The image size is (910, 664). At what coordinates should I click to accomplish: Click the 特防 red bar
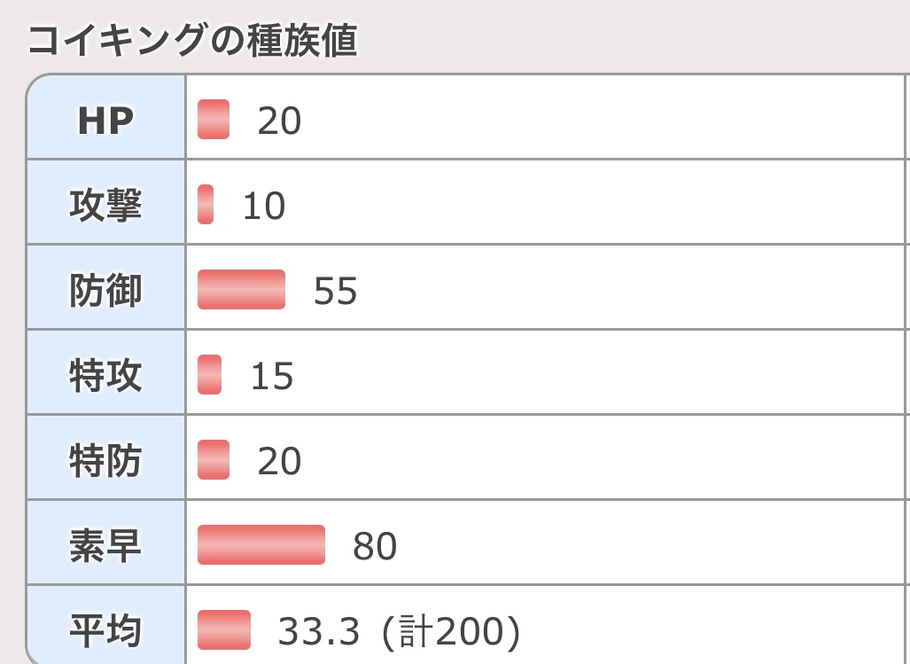point(214,460)
